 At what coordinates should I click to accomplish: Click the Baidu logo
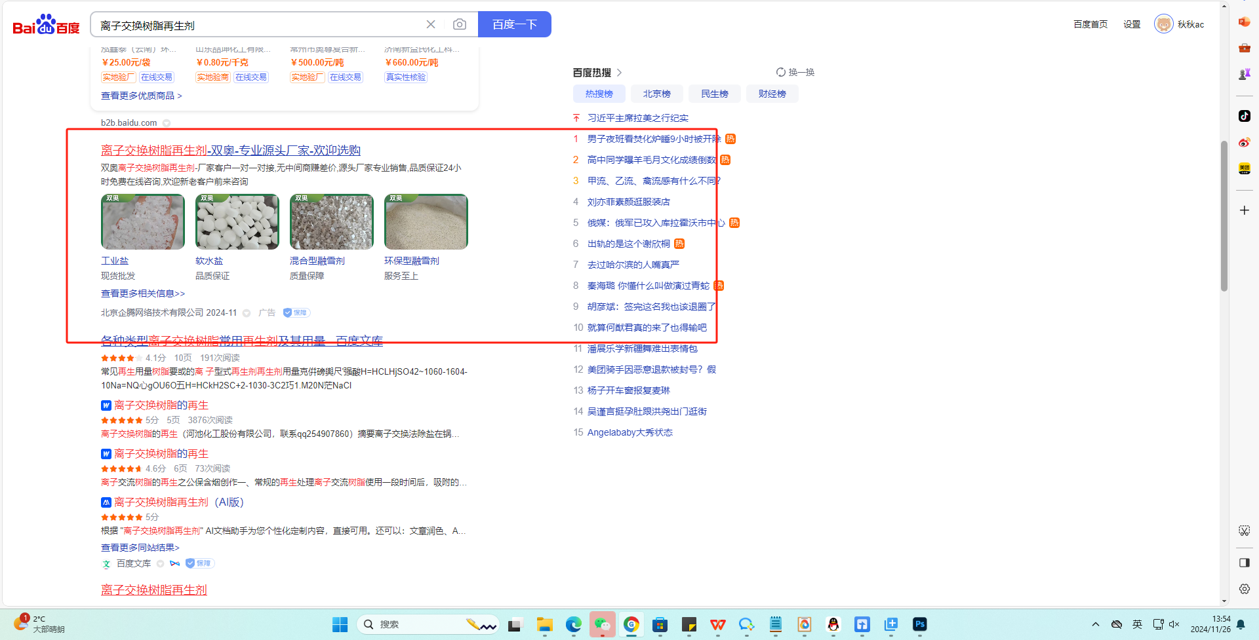click(46, 25)
